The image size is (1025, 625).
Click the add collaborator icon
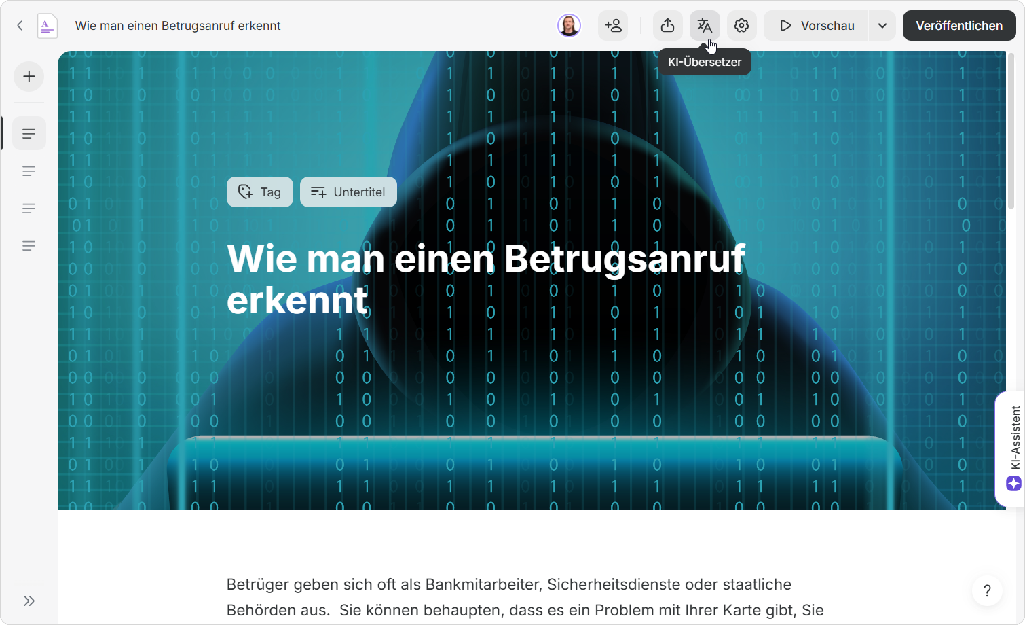pos(613,26)
